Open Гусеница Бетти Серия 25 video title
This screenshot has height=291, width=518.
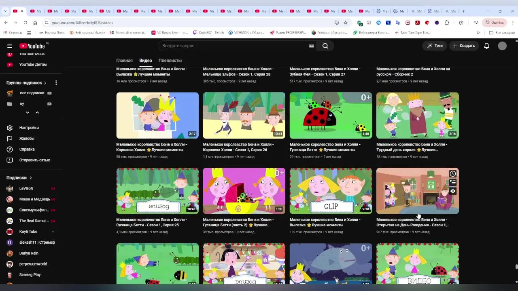[152, 222]
